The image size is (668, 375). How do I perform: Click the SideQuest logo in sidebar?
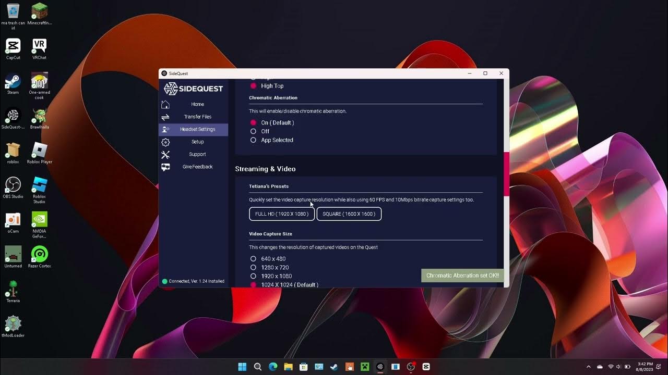[194, 89]
